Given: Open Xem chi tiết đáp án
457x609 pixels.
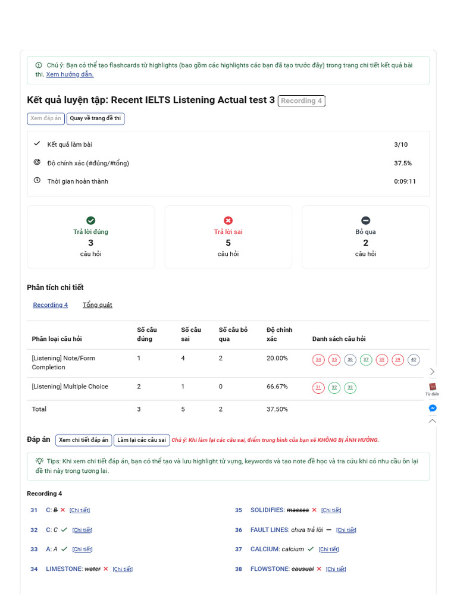Looking at the screenshot, I should [x=84, y=440].
